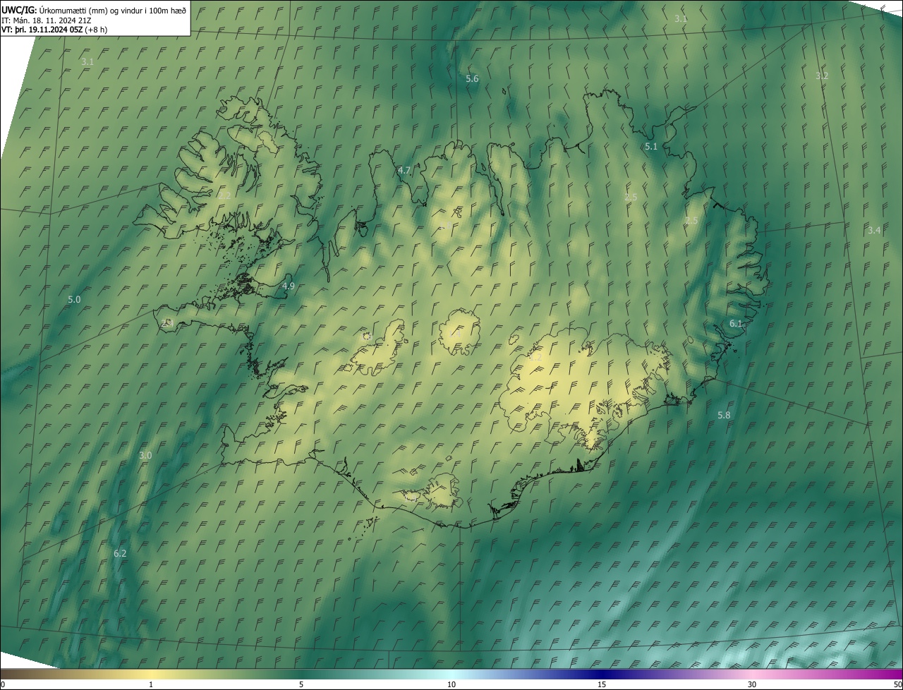This screenshot has width=903, height=690.
Task: Click the 0 tick on the color scale
Action: click(x=3, y=684)
